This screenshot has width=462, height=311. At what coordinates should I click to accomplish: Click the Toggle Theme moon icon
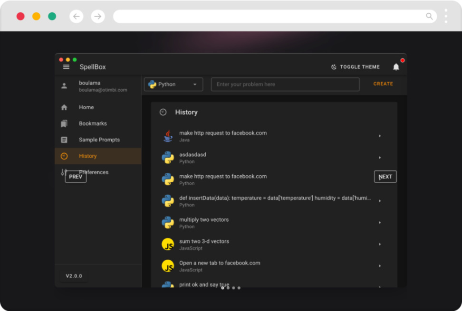[x=334, y=67]
